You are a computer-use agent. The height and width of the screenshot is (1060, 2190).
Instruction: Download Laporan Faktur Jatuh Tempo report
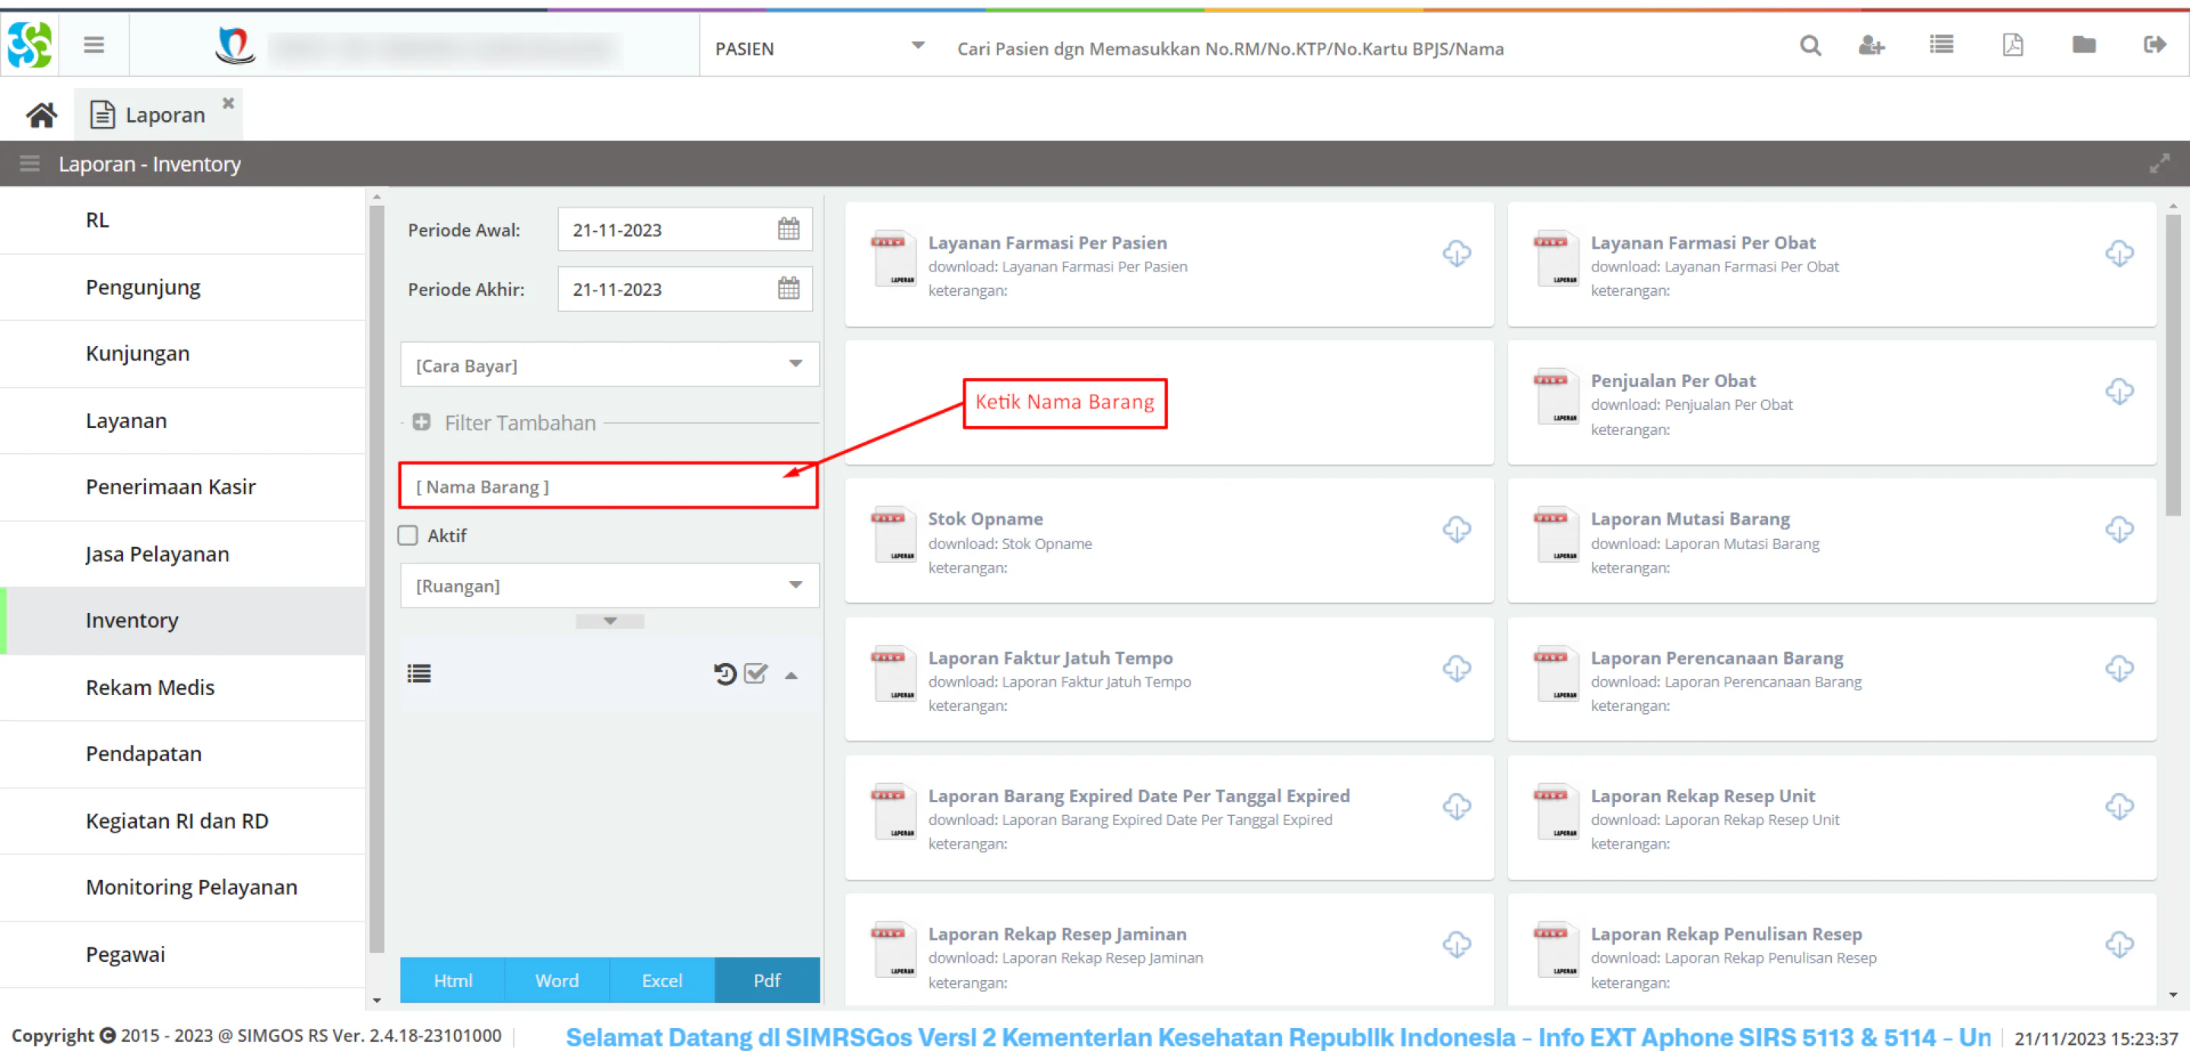[x=1456, y=669]
